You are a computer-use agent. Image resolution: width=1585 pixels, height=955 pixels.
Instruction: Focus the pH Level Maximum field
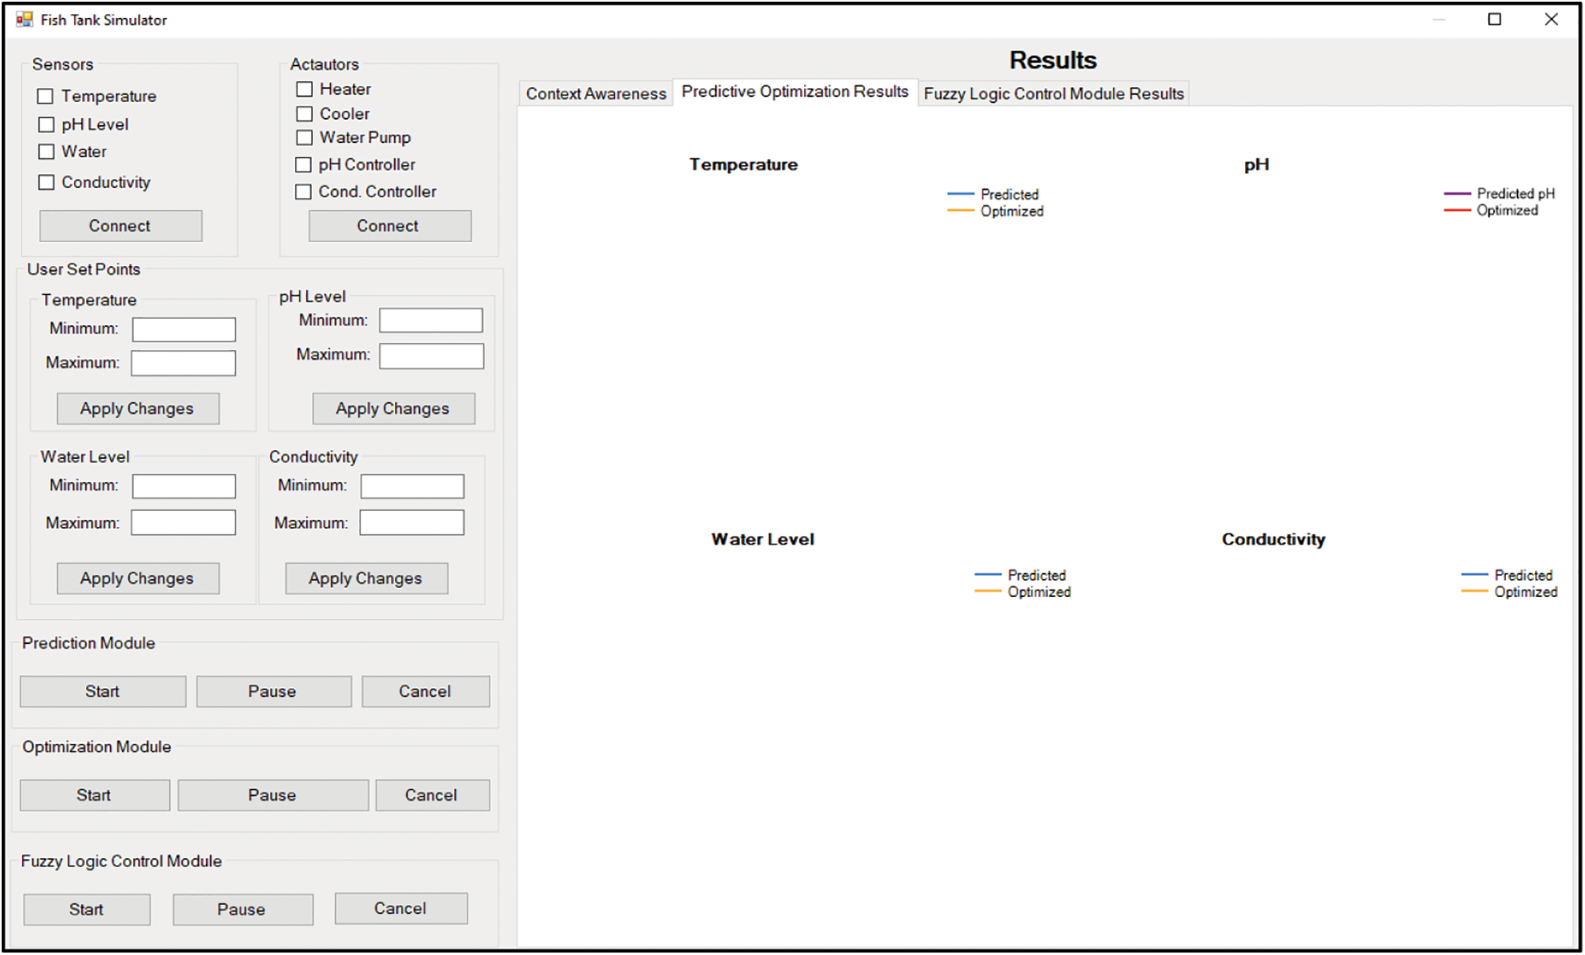click(x=431, y=356)
